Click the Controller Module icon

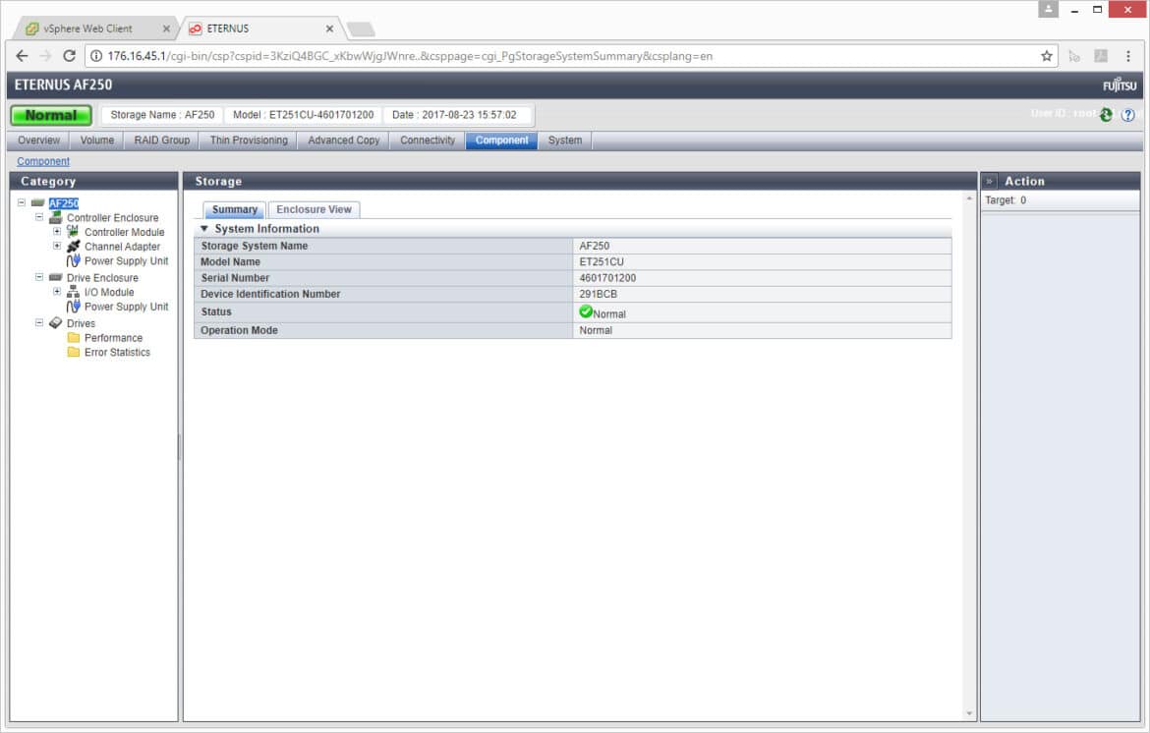74,232
